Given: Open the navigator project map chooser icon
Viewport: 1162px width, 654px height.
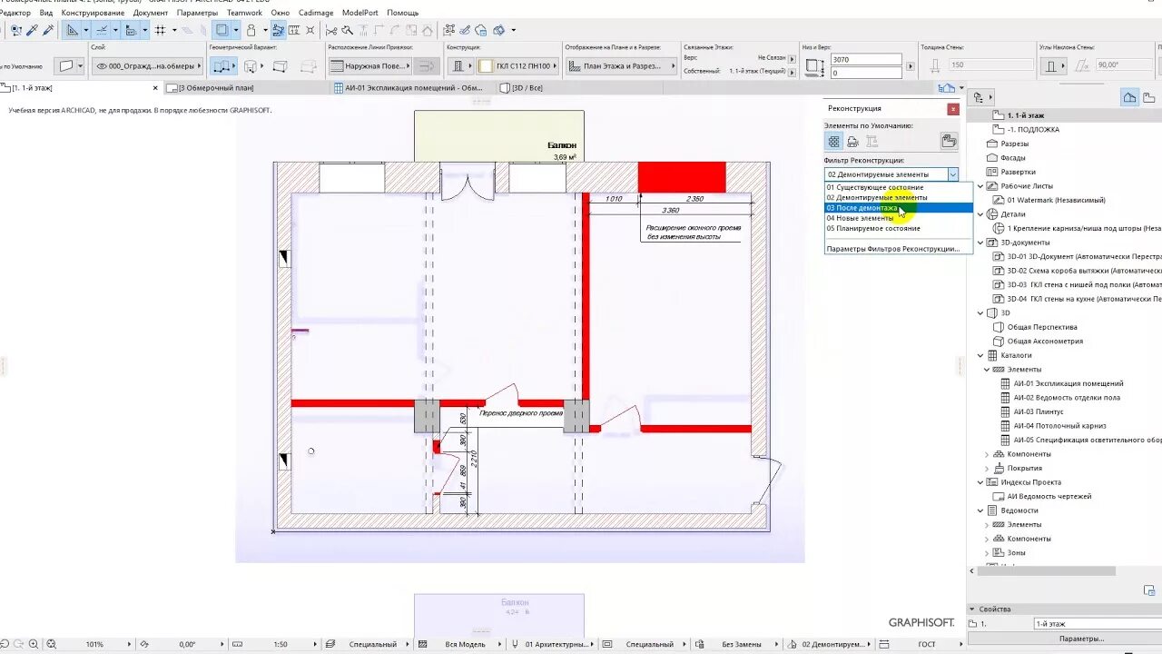Looking at the screenshot, I should click(980, 96).
